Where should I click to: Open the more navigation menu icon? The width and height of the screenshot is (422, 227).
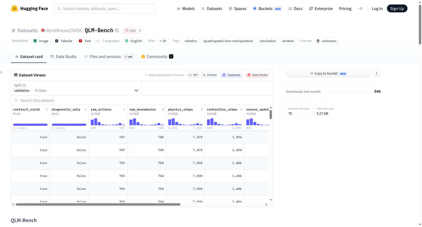pos(360,8)
